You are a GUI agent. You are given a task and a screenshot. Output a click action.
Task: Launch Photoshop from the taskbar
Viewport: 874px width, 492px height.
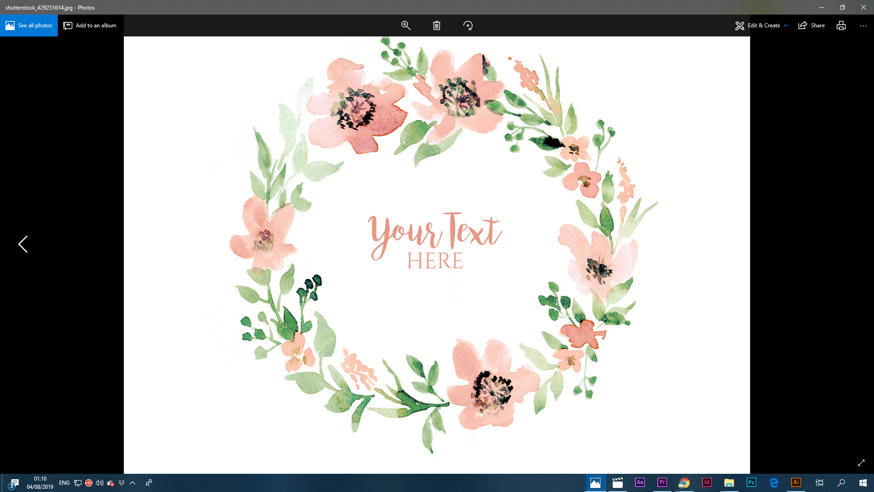click(x=751, y=483)
